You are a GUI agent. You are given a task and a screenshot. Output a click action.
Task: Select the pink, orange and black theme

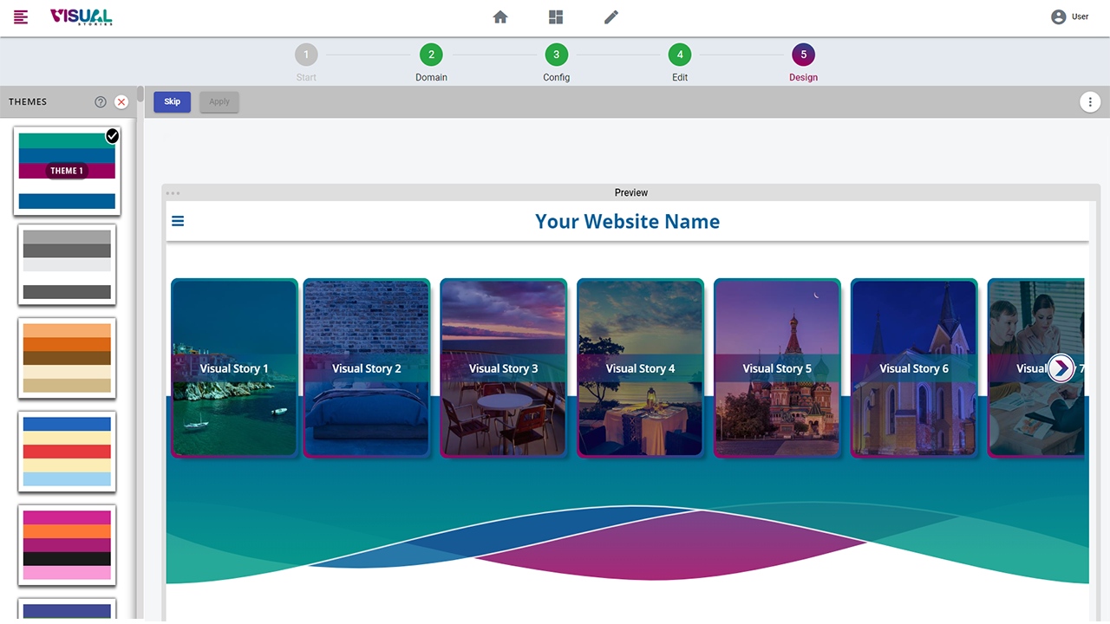point(67,545)
